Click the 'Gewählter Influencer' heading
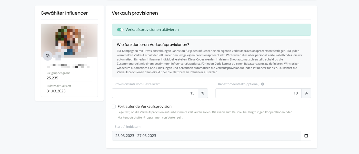The height and width of the screenshot is (154, 359). click(x=64, y=13)
